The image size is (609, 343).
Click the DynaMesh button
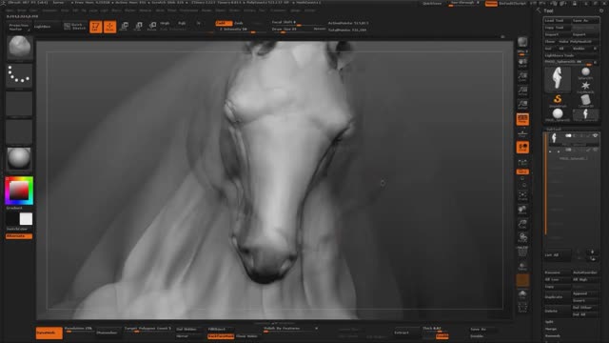tap(49, 333)
